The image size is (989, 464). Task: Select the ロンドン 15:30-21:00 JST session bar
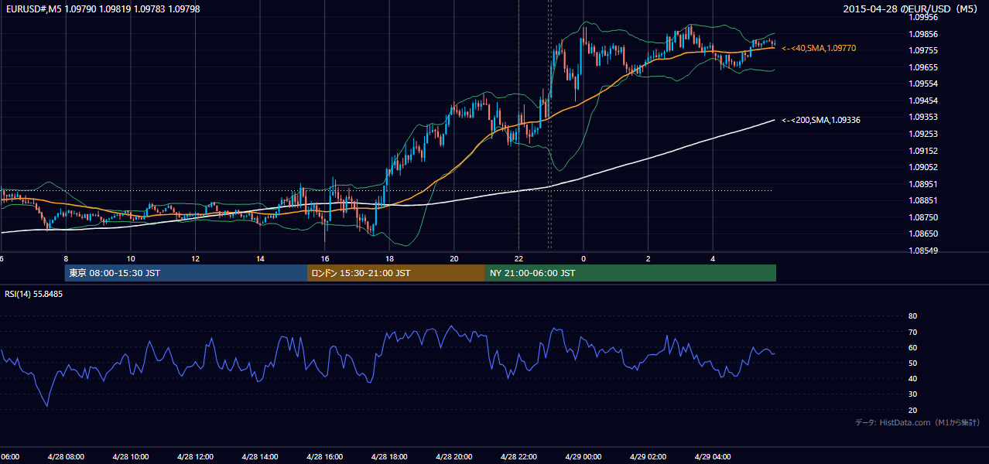point(396,273)
